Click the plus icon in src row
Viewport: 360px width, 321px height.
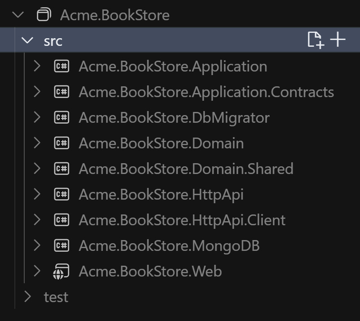tap(338, 40)
